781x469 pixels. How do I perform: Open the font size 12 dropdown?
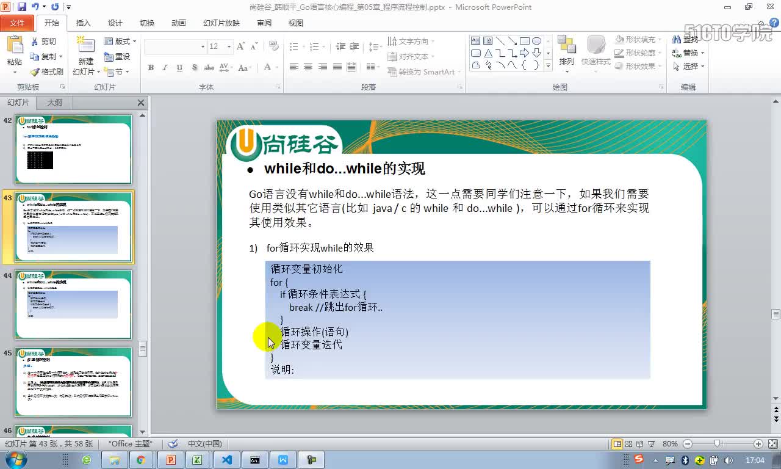[229, 46]
